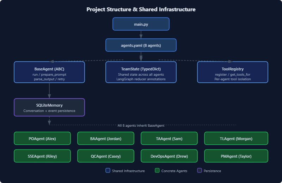Click 'Per-agent tool isolation' text
The image size is (282, 183).
point(233,79)
